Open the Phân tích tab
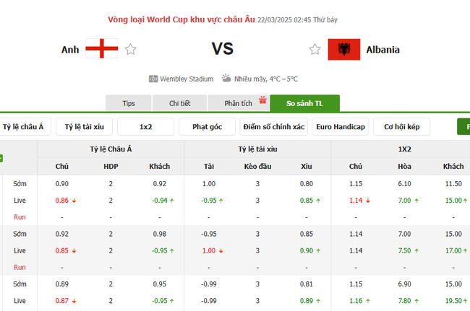 [x=237, y=103]
